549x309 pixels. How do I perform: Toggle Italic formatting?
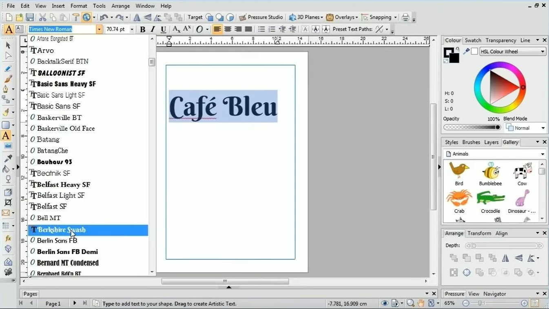pos(153,29)
